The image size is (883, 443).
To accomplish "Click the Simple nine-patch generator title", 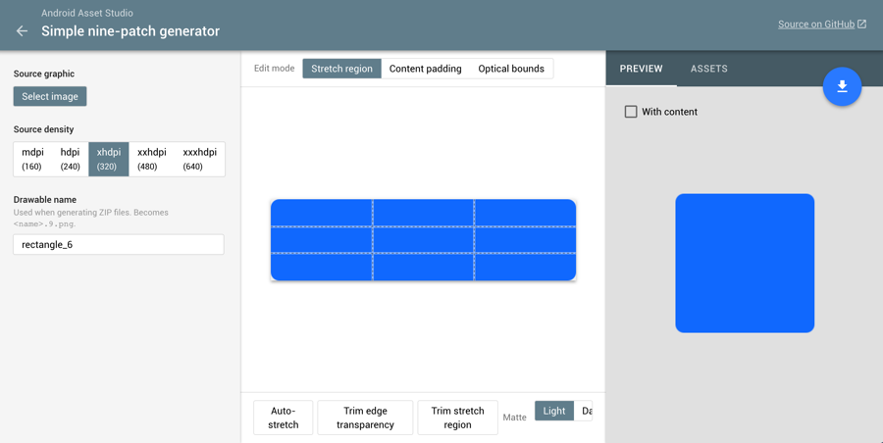I will coord(130,31).
